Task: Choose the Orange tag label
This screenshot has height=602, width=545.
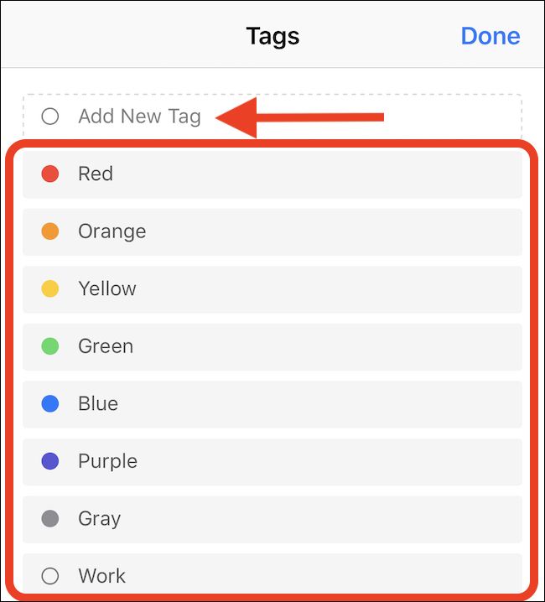Action: pos(112,231)
